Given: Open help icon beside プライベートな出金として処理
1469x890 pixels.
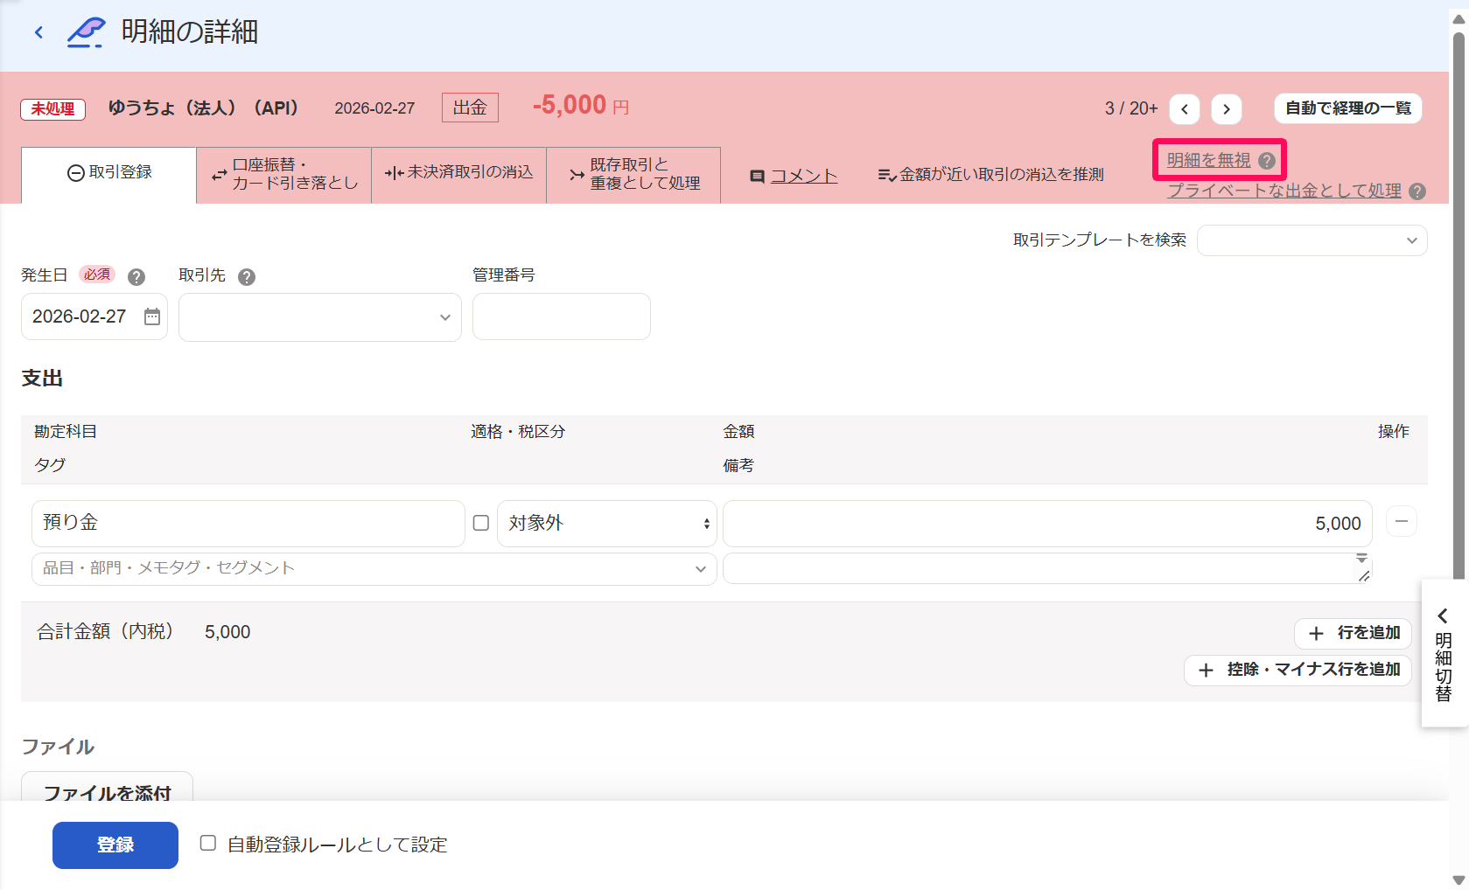Looking at the screenshot, I should click(x=1417, y=191).
